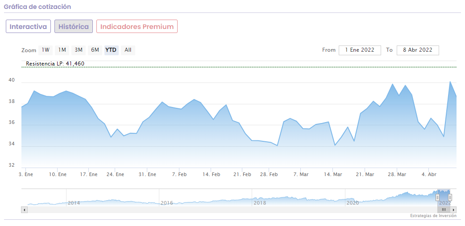Set zoom range to 1M
The width and height of the screenshot is (465, 226).
coord(62,50)
